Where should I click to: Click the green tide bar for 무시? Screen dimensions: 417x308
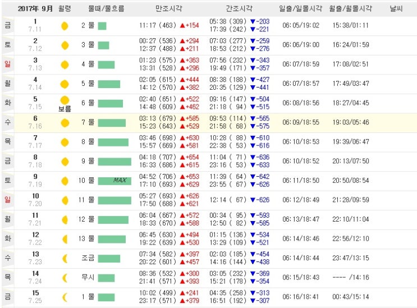coord(107,278)
